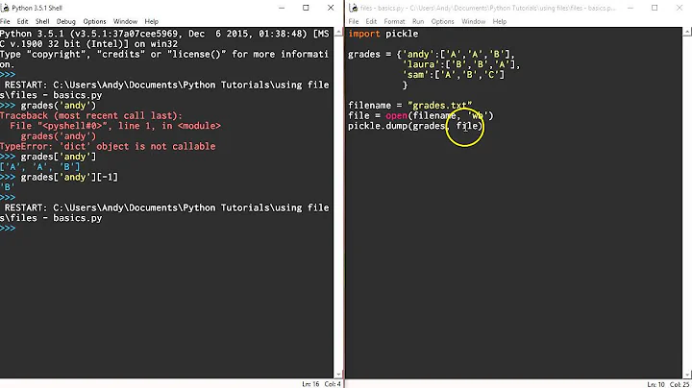Close the basics.py editor window

click(x=678, y=7)
